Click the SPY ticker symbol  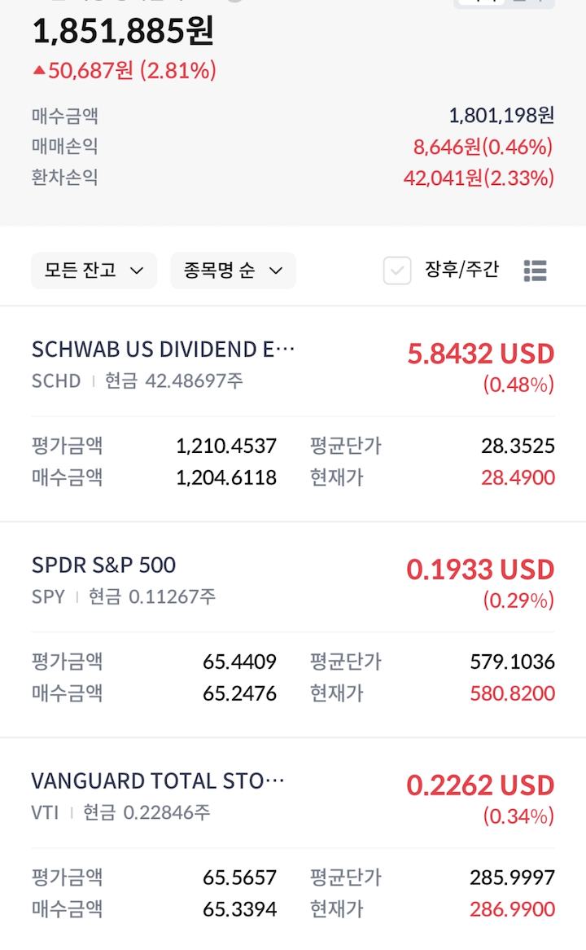click(x=48, y=596)
